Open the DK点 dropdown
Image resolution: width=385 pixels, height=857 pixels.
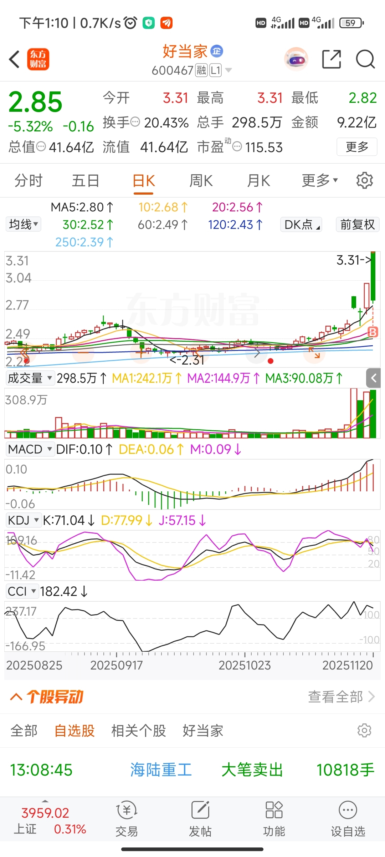pyautogui.click(x=301, y=225)
